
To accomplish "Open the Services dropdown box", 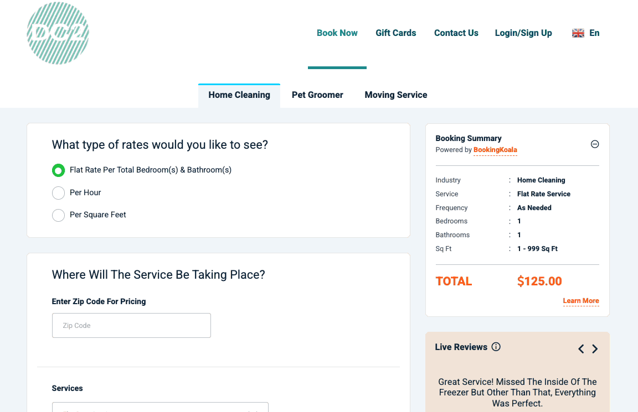I will 160,408.
